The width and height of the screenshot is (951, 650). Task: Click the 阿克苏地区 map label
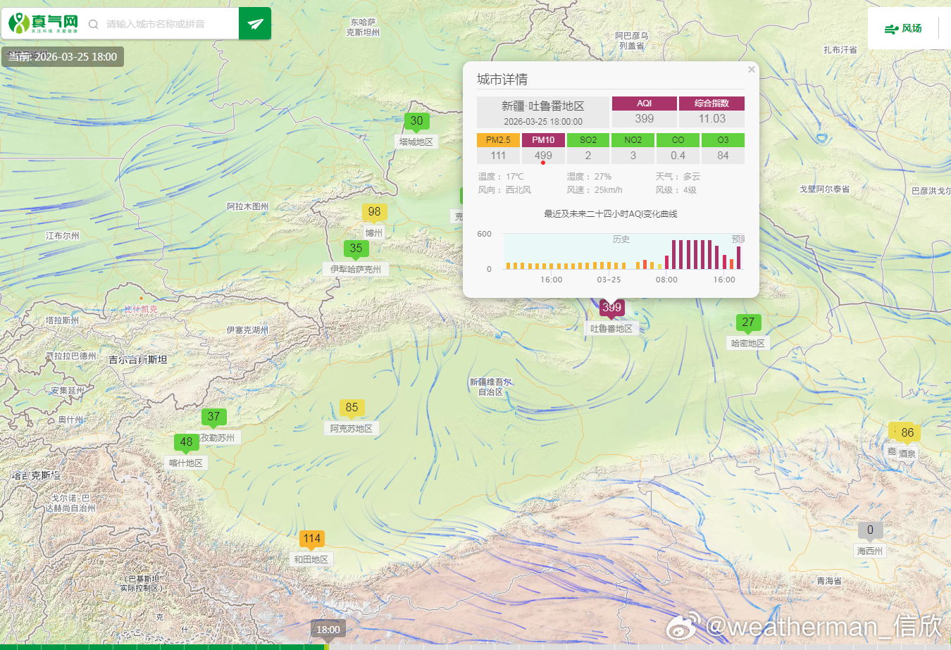coord(352,428)
